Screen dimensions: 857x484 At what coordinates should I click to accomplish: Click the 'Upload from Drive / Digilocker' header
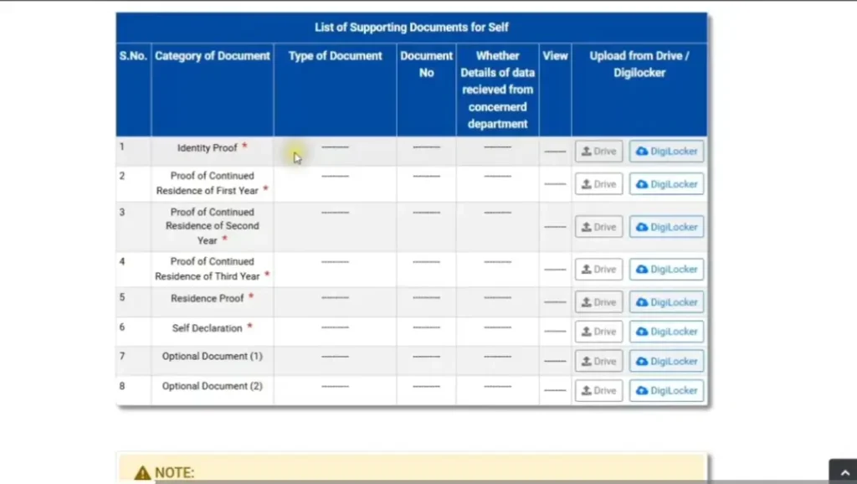(639, 64)
